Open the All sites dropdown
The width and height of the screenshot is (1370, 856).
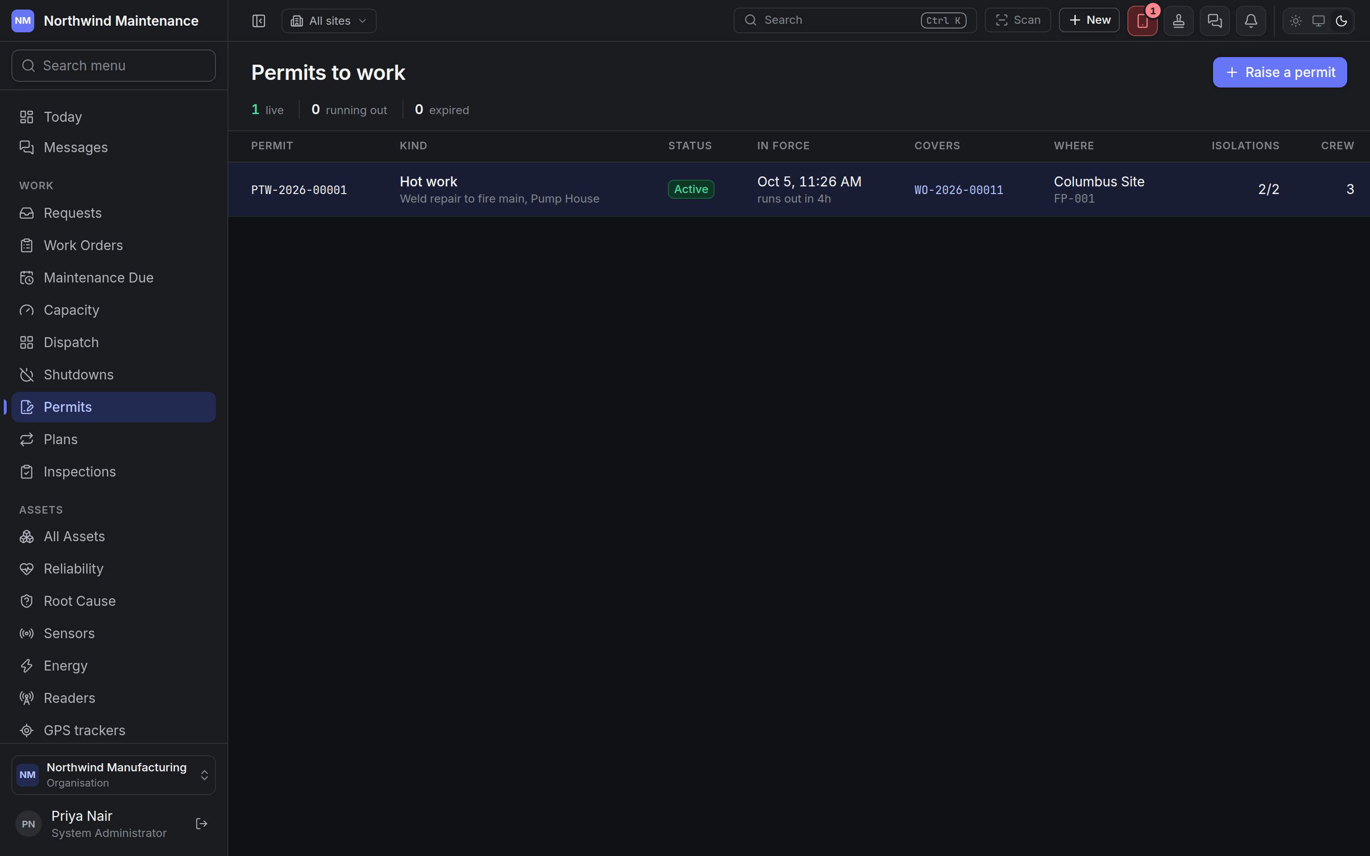(329, 21)
